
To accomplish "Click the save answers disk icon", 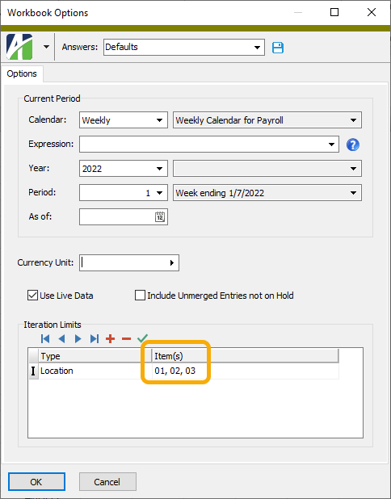I will (278, 48).
